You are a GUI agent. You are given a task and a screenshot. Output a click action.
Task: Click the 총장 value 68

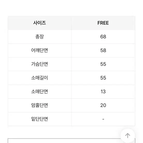click(103, 37)
